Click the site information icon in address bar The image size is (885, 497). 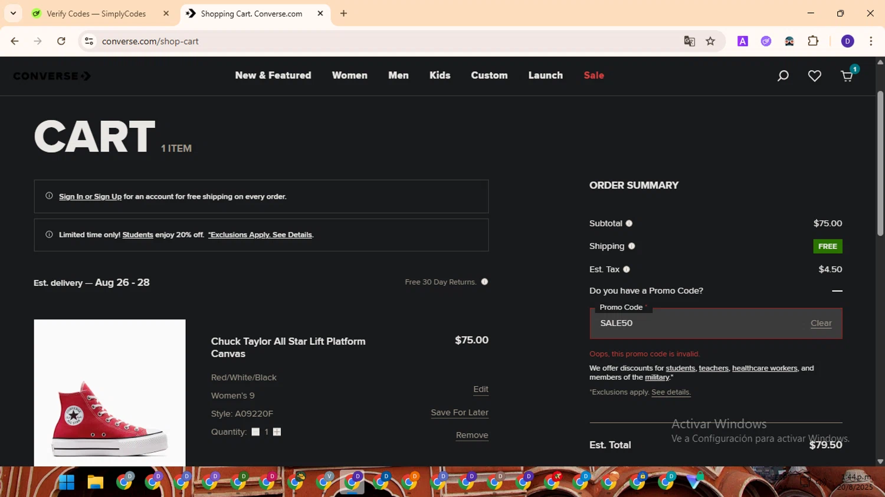(x=89, y=41)
